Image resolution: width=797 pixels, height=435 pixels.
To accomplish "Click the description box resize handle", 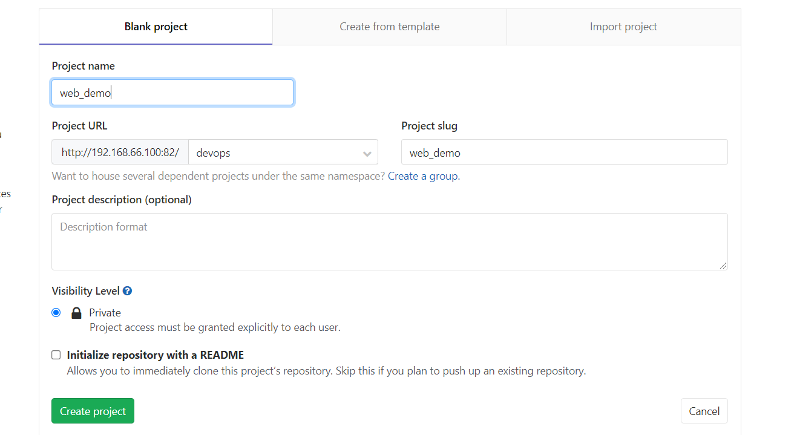I will point(723,265).
